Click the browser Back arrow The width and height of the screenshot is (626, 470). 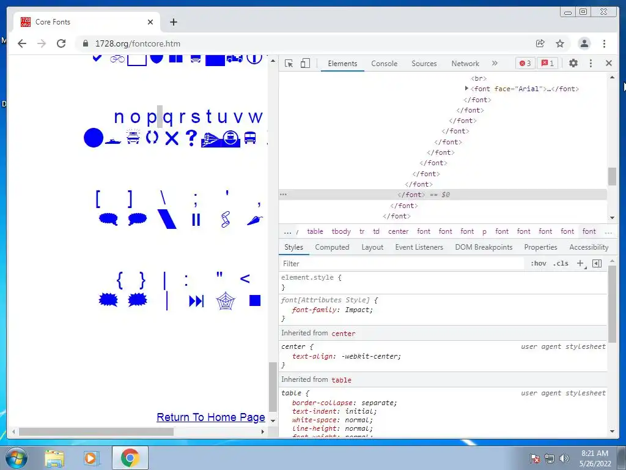click(x=22, y=43)
